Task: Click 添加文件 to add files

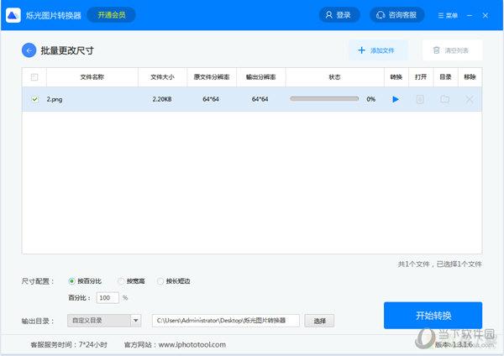Action: pyautogui.click(x=378, y=50)
